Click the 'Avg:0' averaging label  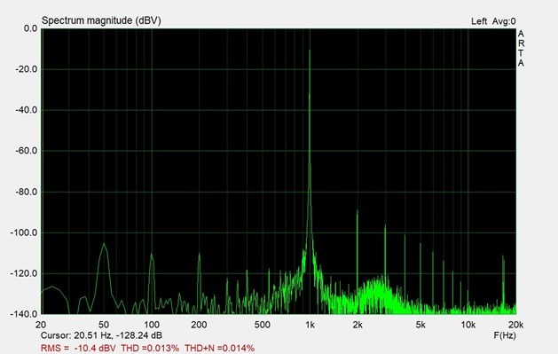504,21
